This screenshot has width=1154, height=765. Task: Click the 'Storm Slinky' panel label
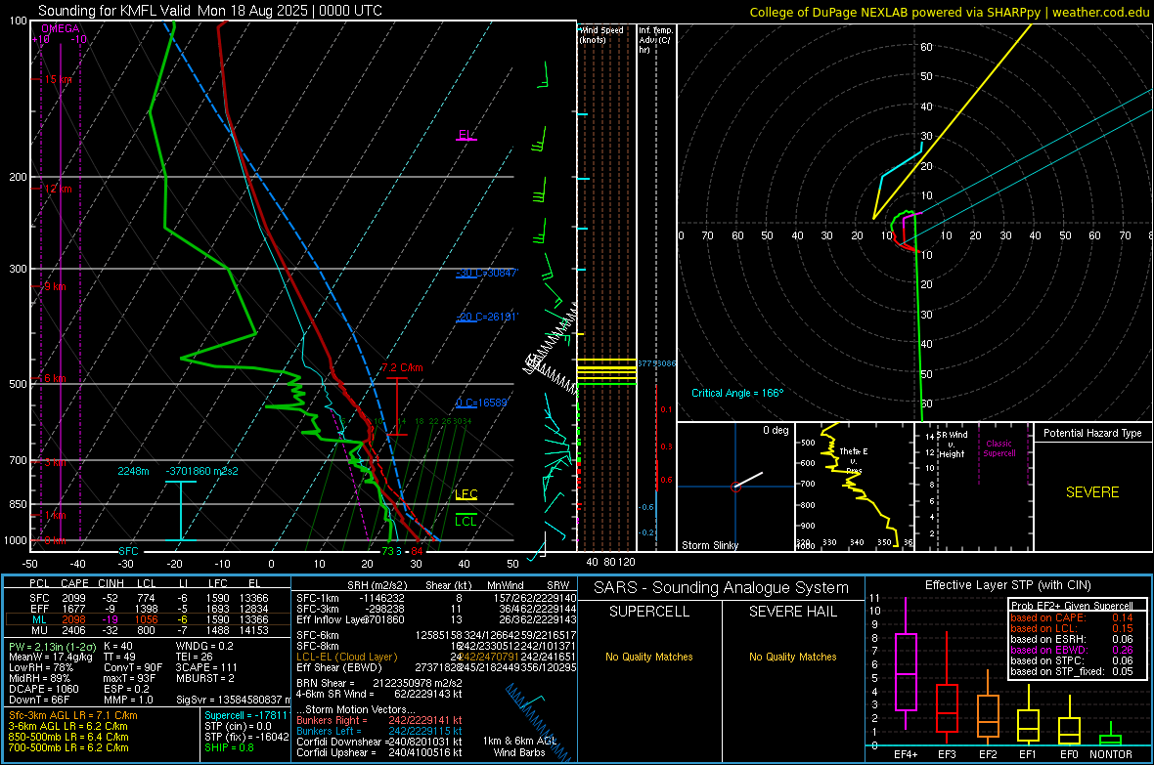709,545
